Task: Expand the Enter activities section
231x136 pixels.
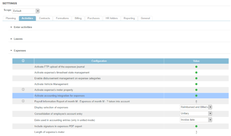Action: [x=23, y=27]
